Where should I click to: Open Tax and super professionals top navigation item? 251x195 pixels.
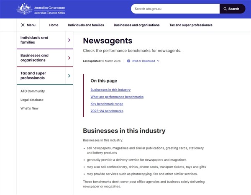191,25
